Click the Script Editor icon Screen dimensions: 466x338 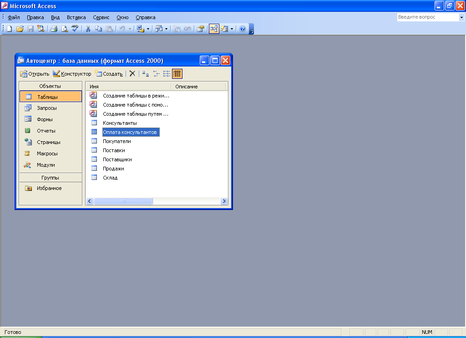187,29
